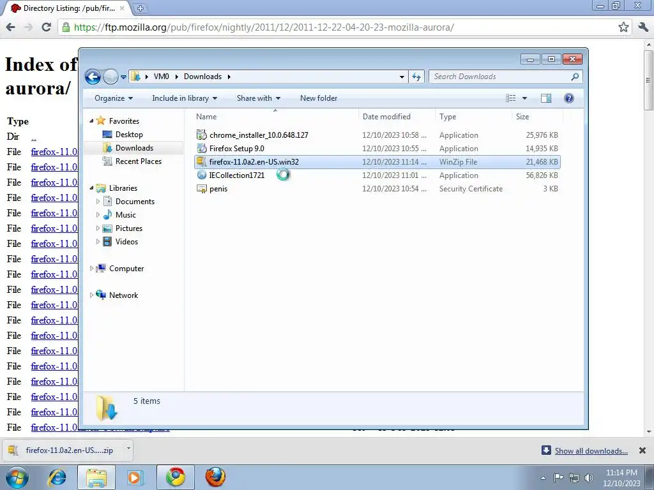Launch Internet Explorer from taskbar
This screenshot has height=490, width=654.
point(57,477)
